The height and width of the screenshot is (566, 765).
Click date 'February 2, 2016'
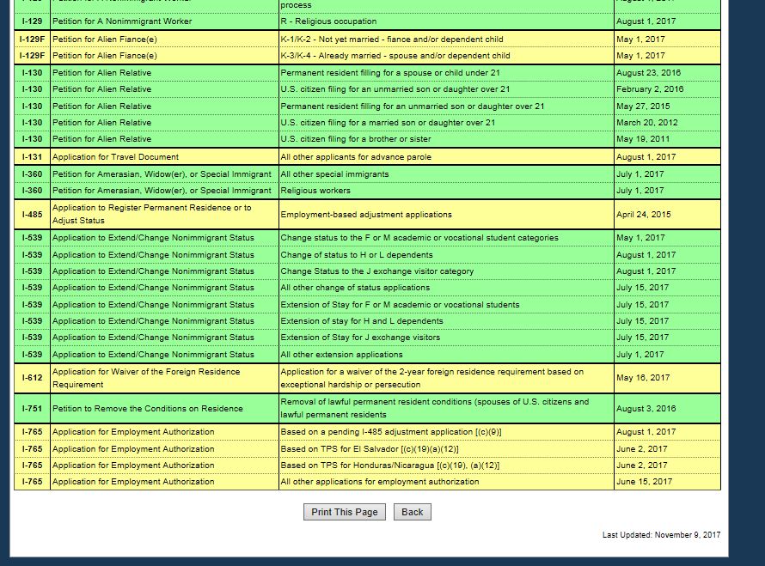pos(650,89)
